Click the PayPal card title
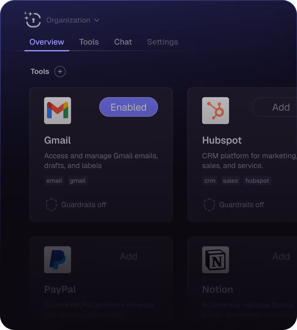The height and width of the screenshot is (330, 297). pos(60,289)
